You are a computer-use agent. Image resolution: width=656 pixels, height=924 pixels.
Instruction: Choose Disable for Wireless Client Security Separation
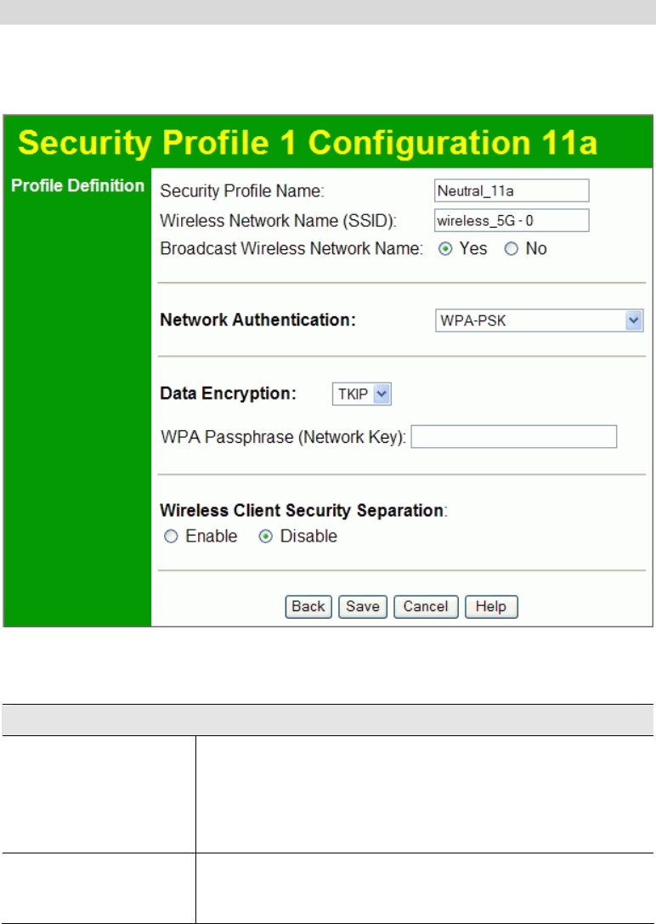tap(266, 537)
